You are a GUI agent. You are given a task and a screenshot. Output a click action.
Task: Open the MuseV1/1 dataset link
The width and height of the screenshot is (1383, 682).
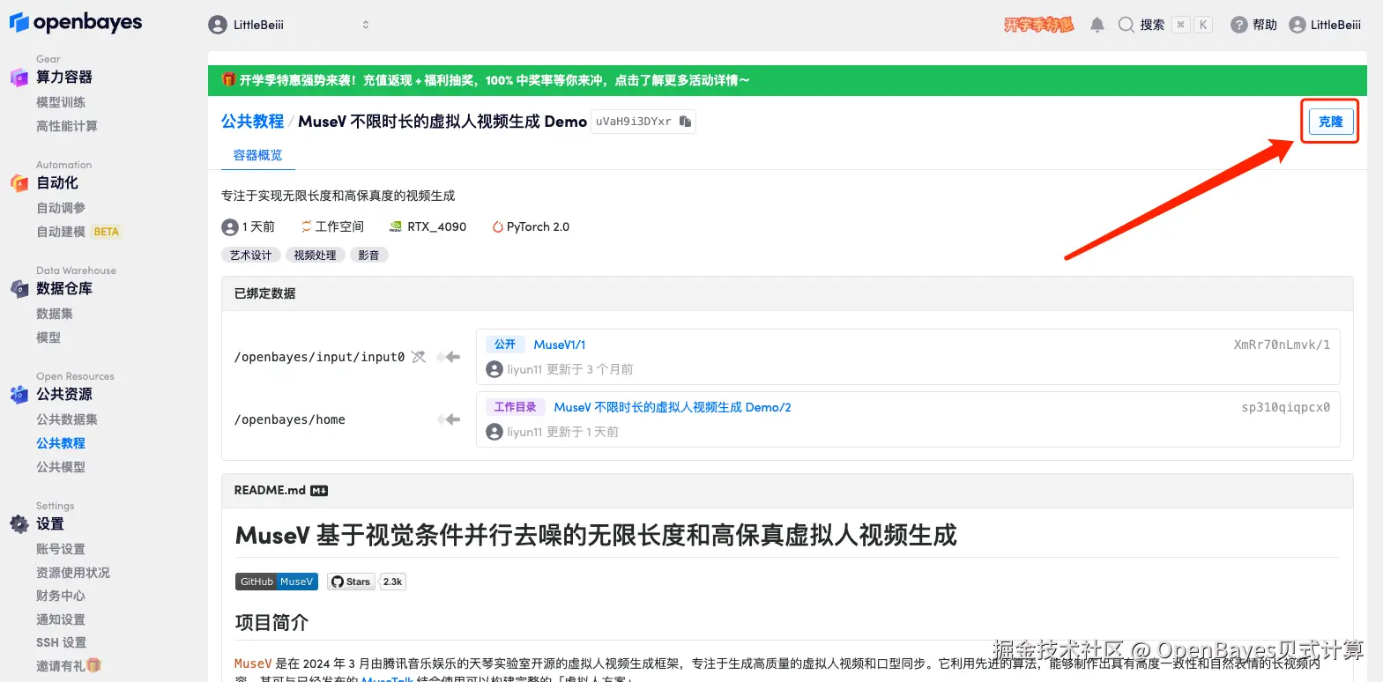pyautogui.click(x=560, y=345)
